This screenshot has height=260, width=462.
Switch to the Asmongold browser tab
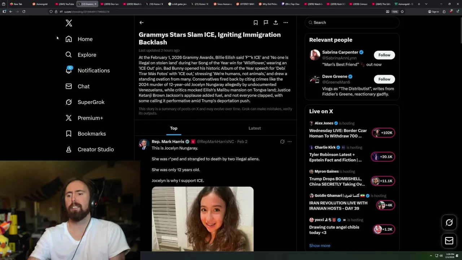coord(42,4)
